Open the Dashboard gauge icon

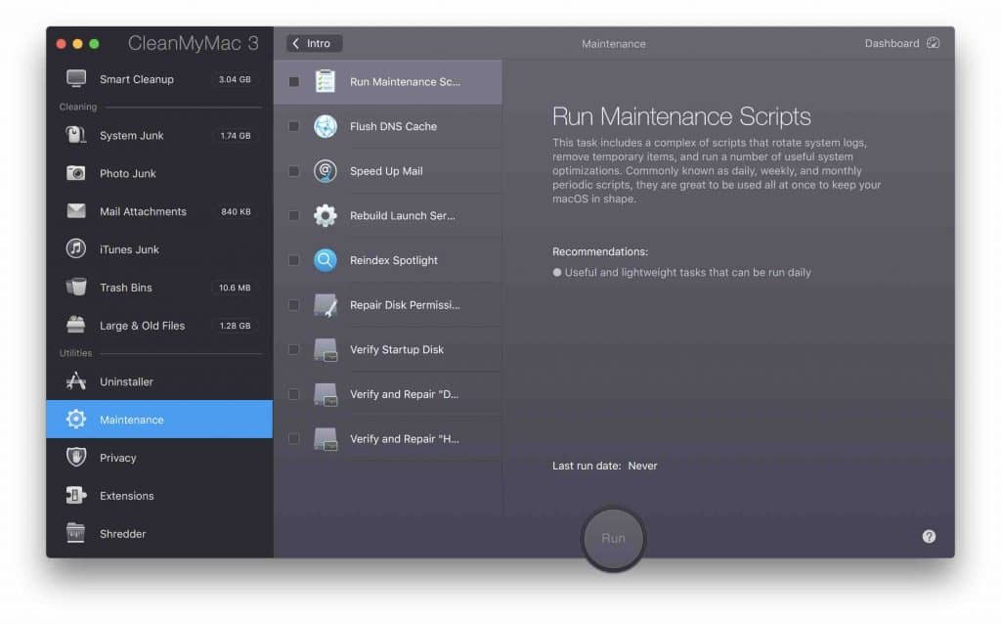pos(934,43)
